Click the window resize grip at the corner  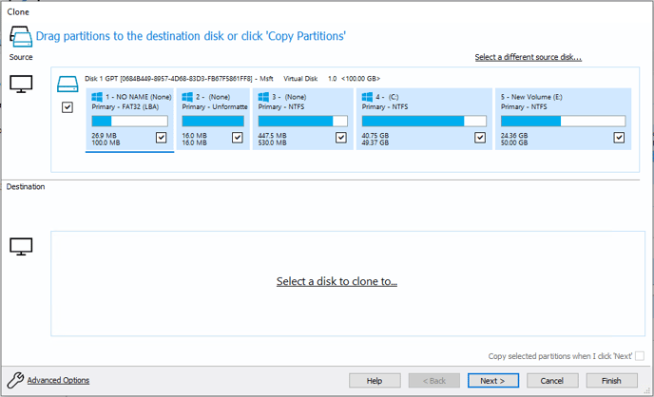[647, 390]
